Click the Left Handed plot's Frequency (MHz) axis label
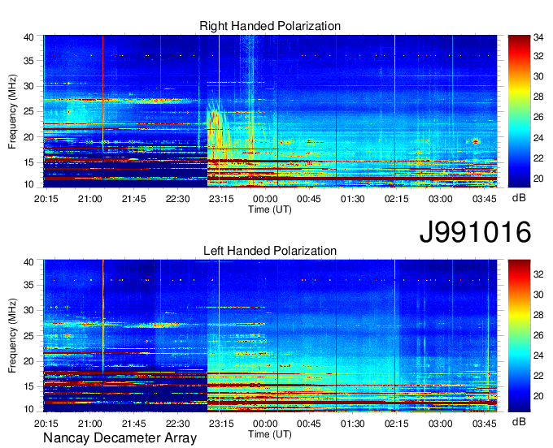553x448 pixels. [12, 336]
